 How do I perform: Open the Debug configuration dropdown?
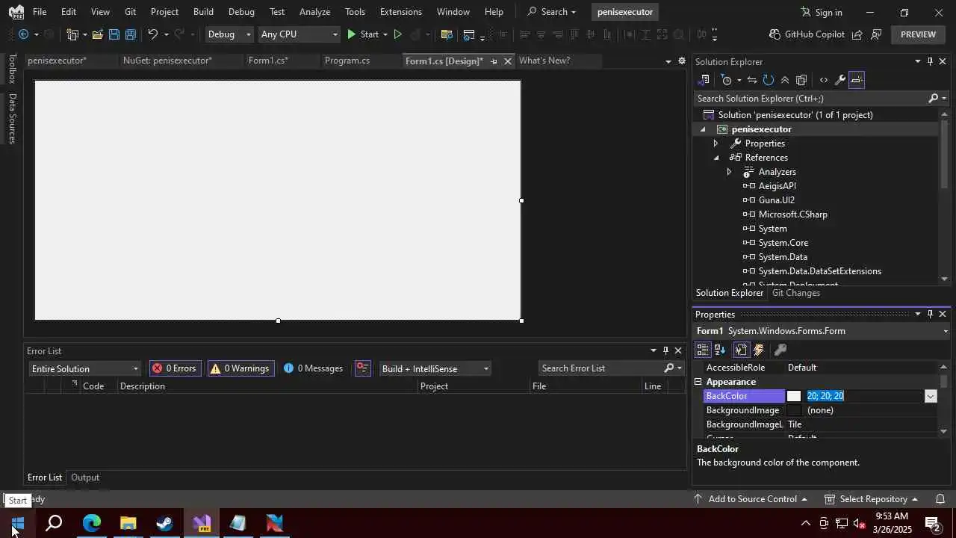coord(229,34)
